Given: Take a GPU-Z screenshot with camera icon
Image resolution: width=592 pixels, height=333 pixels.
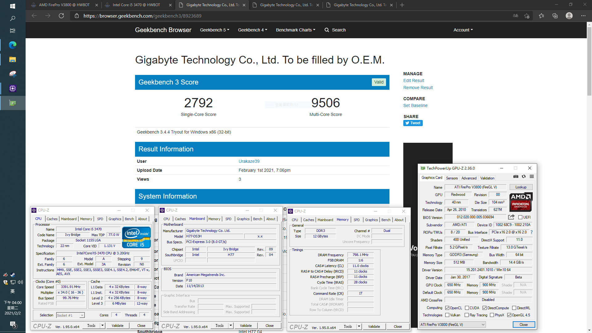Looking at the screenshot, I should 516,177.
